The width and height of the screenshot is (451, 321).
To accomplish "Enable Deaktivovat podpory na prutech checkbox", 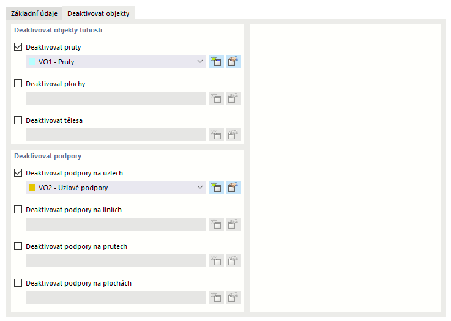I will [18, 247].
